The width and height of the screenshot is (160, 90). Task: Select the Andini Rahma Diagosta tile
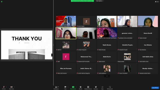pyautogui.click(x=86, y=68)
